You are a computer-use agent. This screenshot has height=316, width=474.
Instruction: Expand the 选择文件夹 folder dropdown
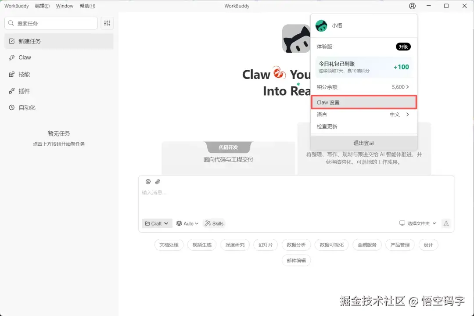click(x=418, y=223)
